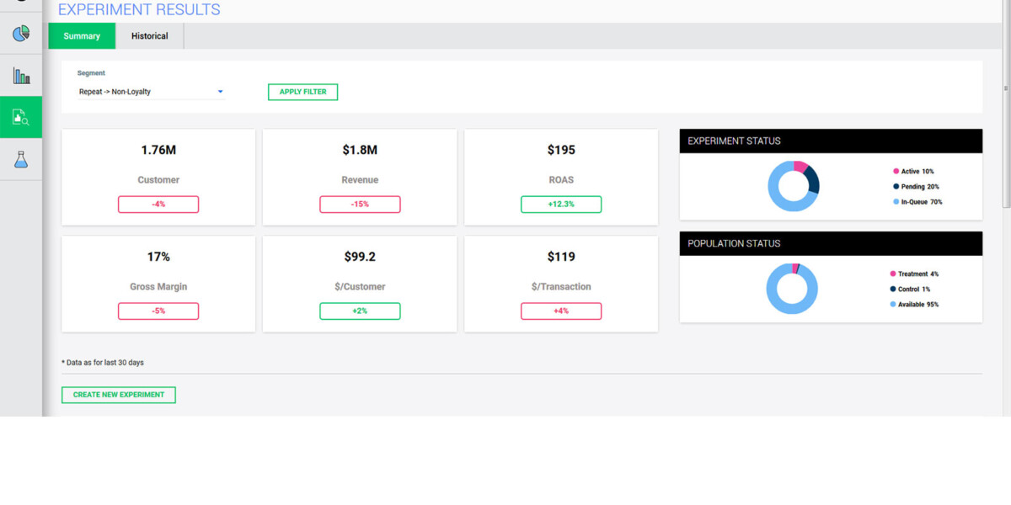1011x505 pixels.
Task: Open the flask experiments sidebar icon
Action: (x=21, y=159)
